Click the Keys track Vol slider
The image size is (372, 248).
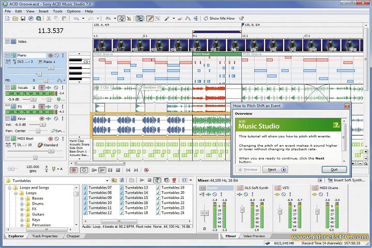(x=43, y=125)
